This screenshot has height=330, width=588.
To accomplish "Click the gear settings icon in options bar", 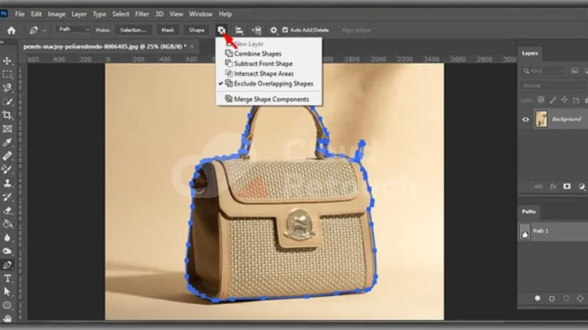I will tap(273, 30).
